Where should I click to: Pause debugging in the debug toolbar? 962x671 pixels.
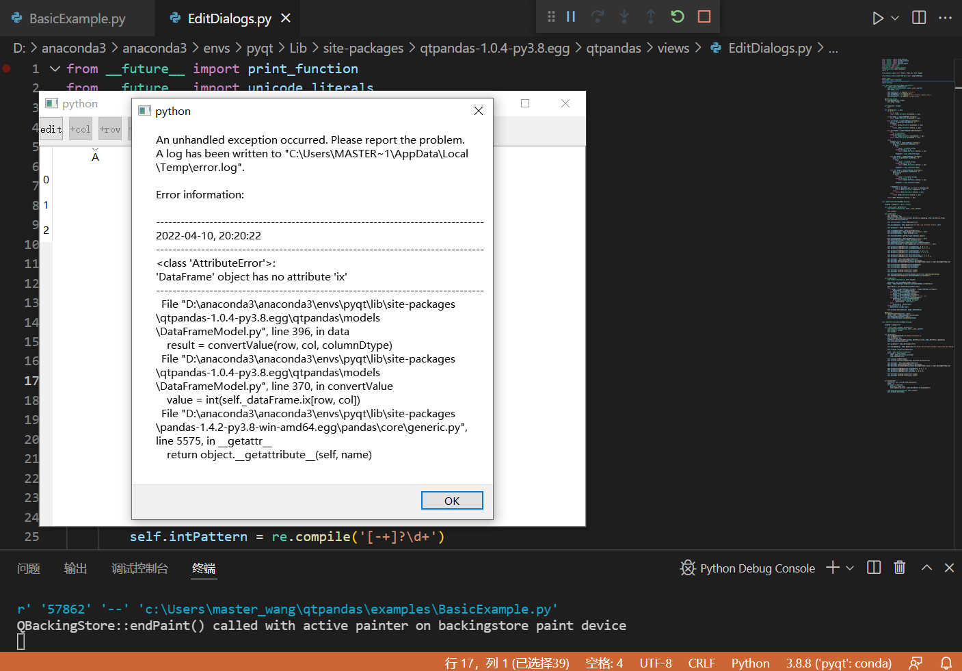pyautogui.click(x=571, y=16)
